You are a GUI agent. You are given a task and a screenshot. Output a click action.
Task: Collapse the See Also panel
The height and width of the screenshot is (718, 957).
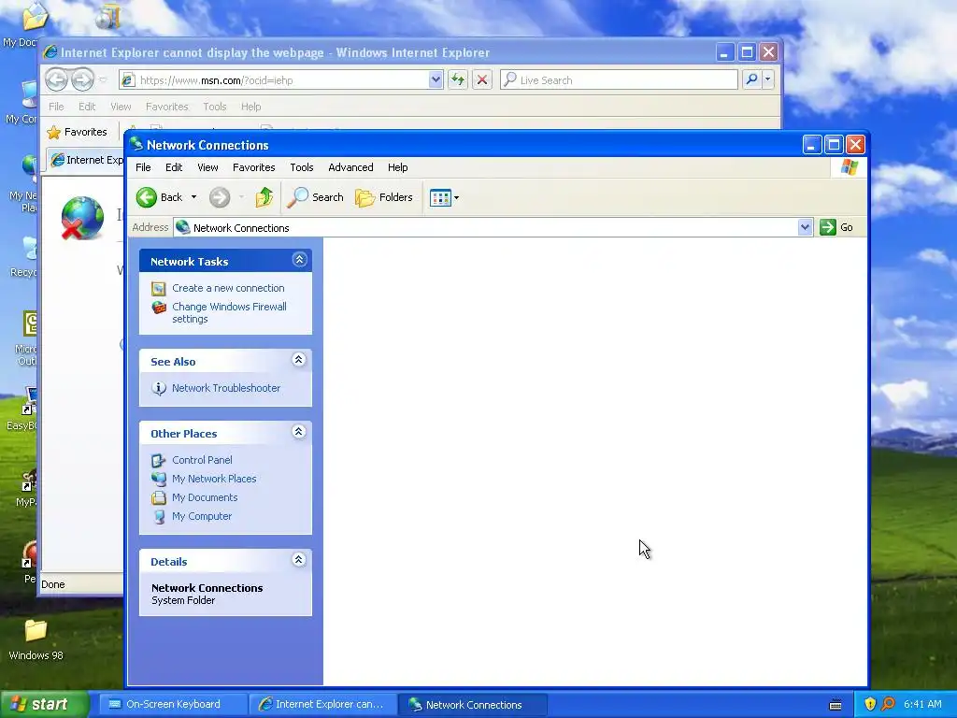coord(298,360)
